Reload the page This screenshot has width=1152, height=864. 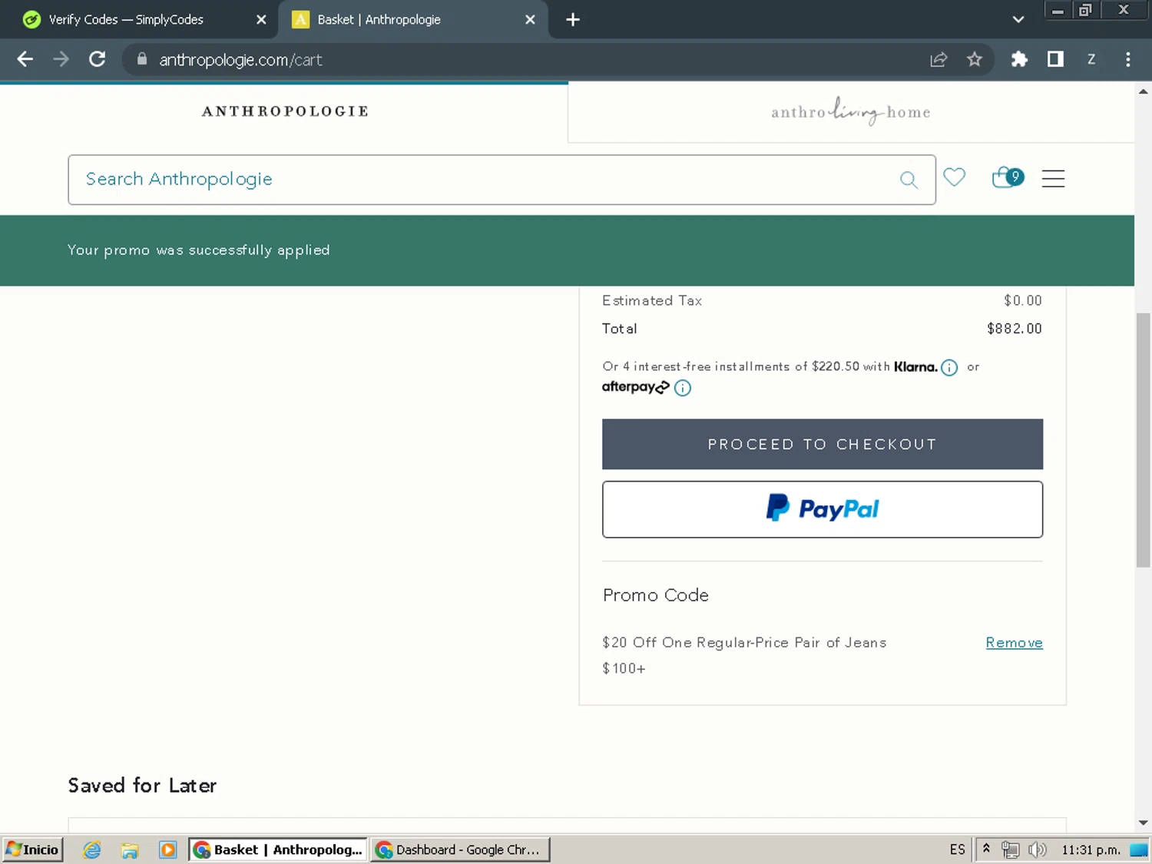(97, 59)
